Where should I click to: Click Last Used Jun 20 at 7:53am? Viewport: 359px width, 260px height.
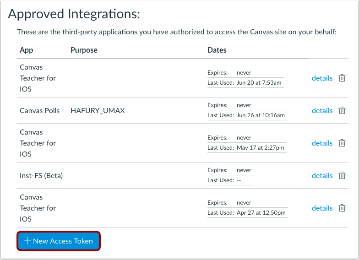tap(245, 82)
